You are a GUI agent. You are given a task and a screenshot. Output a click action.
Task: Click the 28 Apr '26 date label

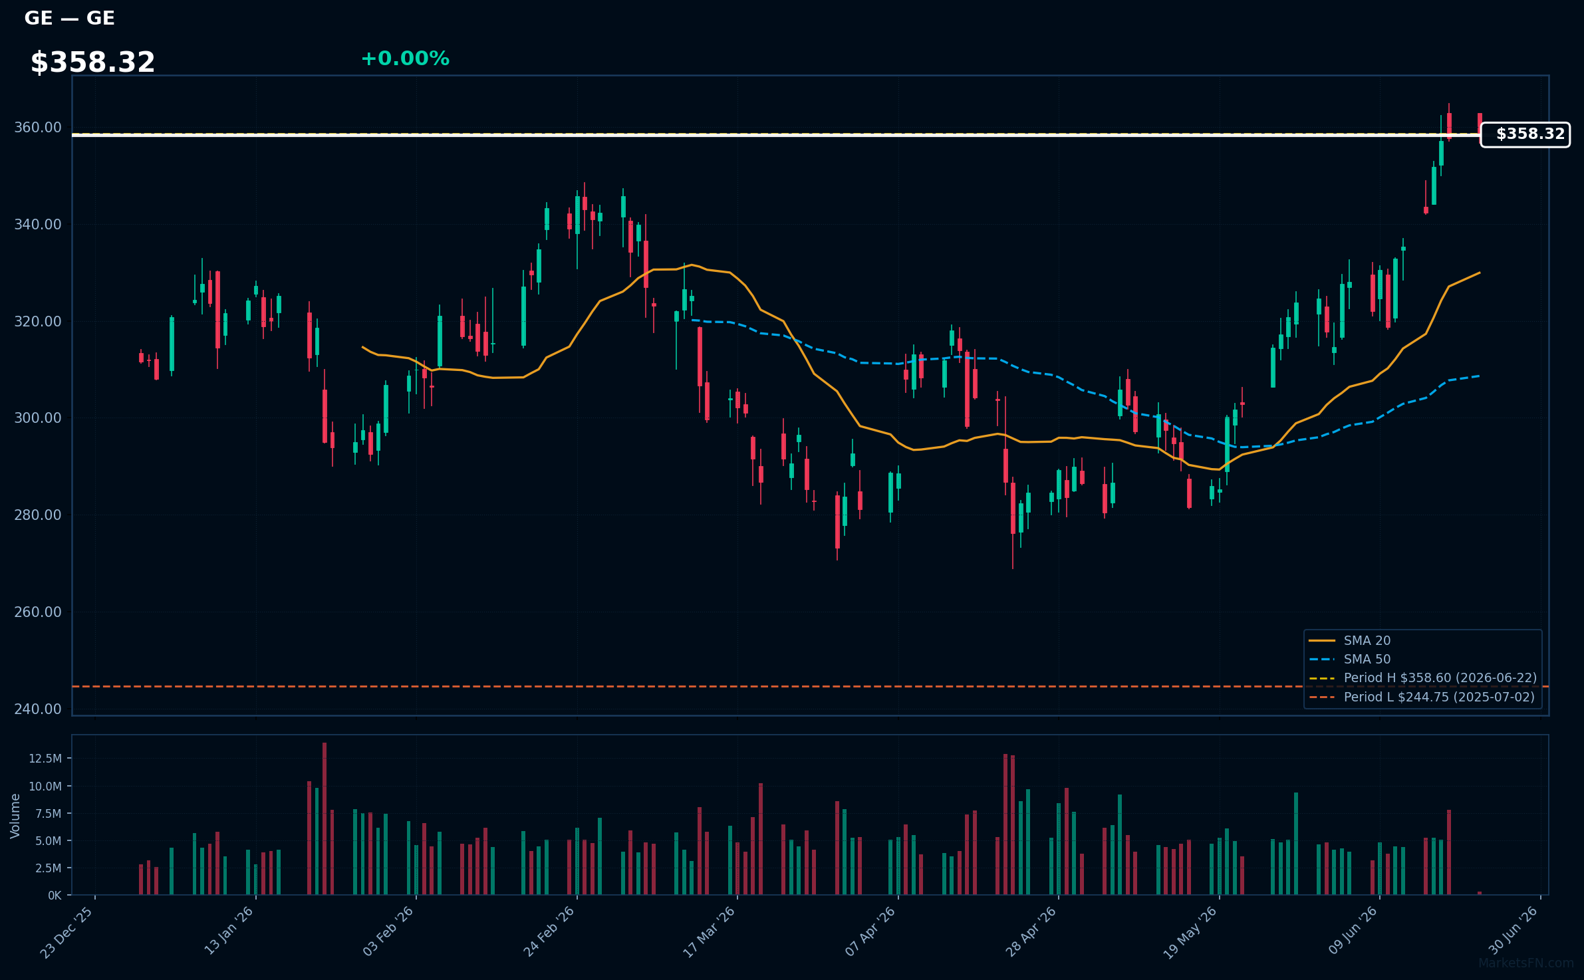pos(1031,931)
